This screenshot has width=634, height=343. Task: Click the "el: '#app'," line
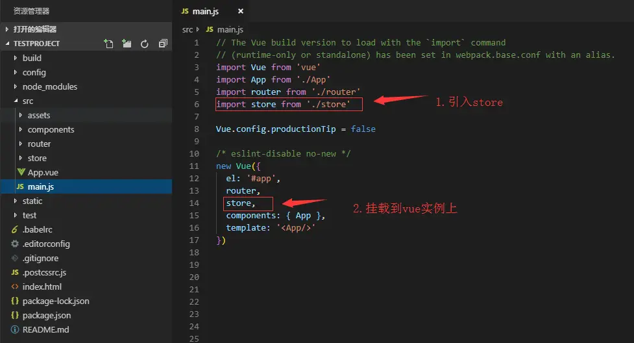(253, 178)
